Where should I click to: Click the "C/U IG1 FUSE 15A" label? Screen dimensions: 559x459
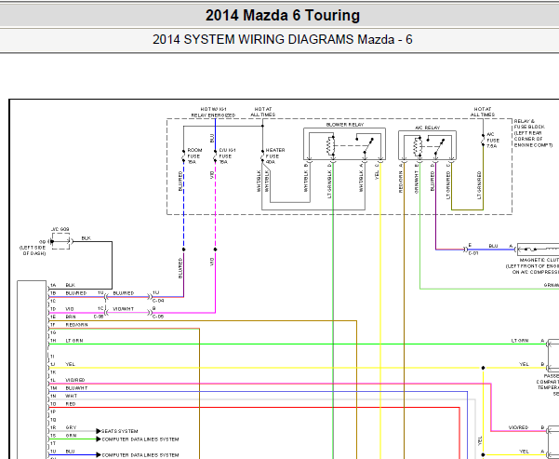pos(227,156)
